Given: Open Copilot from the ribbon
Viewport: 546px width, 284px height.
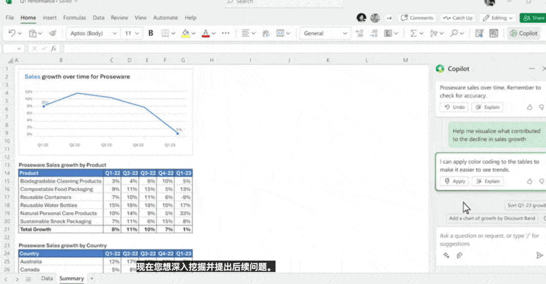Looking at the screenshot, I should [524, 33].
